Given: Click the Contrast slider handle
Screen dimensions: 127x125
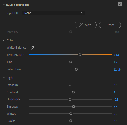Looking at the screenshot, I should 73,92.
